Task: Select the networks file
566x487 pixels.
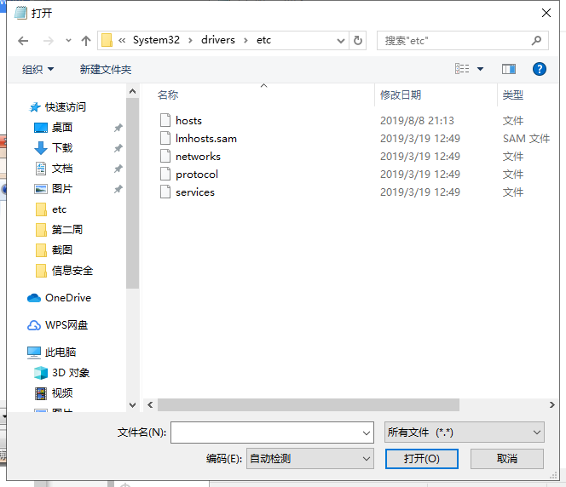Action: 198,157
